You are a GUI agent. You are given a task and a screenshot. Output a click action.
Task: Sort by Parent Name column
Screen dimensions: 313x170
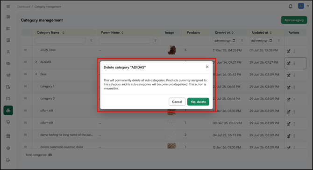122,33
